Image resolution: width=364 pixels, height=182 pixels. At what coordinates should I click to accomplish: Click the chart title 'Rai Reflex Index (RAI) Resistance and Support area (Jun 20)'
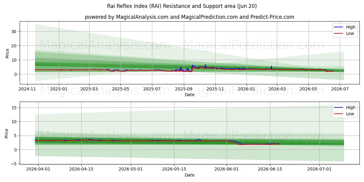(x=182, y=6)
